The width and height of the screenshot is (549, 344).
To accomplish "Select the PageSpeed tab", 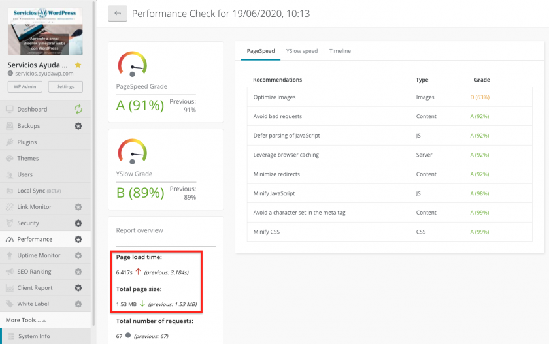I will [261, 51].
